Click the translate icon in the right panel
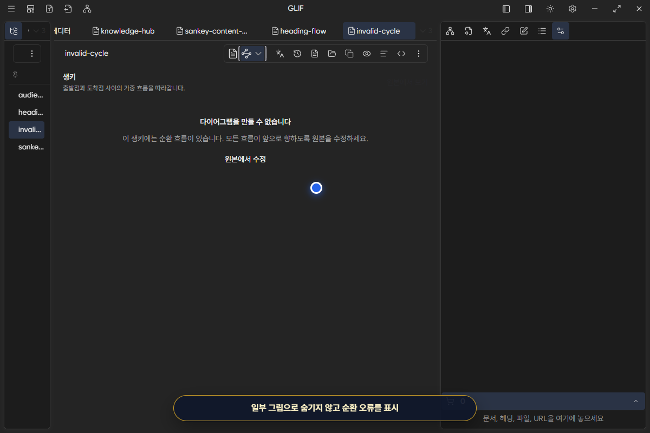This screenshot has height=433, width=650. coord(487,31)
